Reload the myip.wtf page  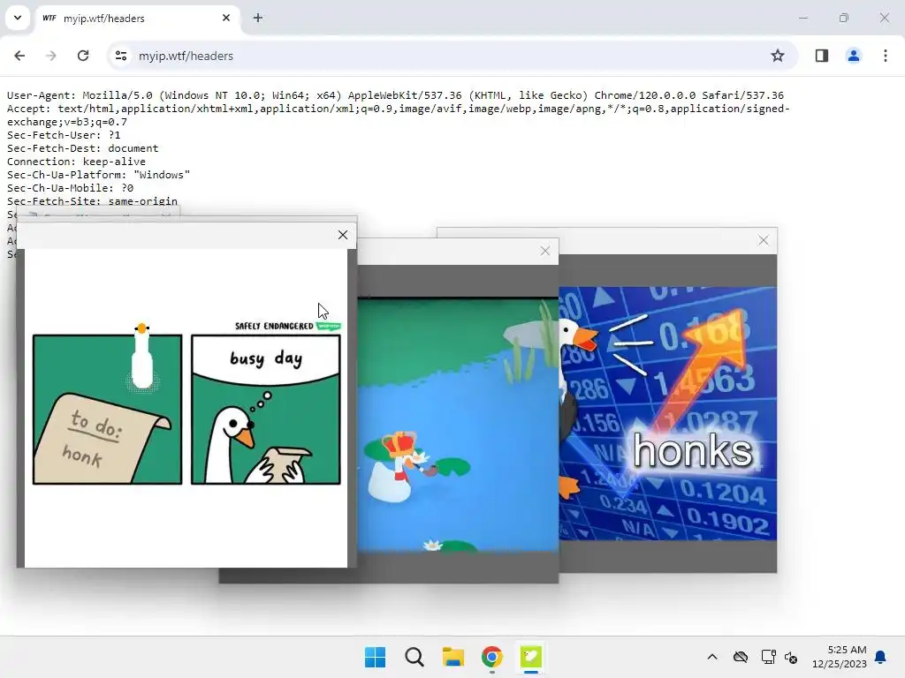pyautogui.click(x=83, y=56)
